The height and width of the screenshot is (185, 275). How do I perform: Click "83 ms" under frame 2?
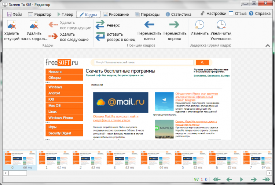96,167
